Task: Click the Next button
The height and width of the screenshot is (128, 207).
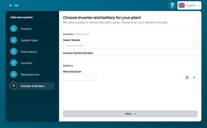Action: tap(130, 114)
